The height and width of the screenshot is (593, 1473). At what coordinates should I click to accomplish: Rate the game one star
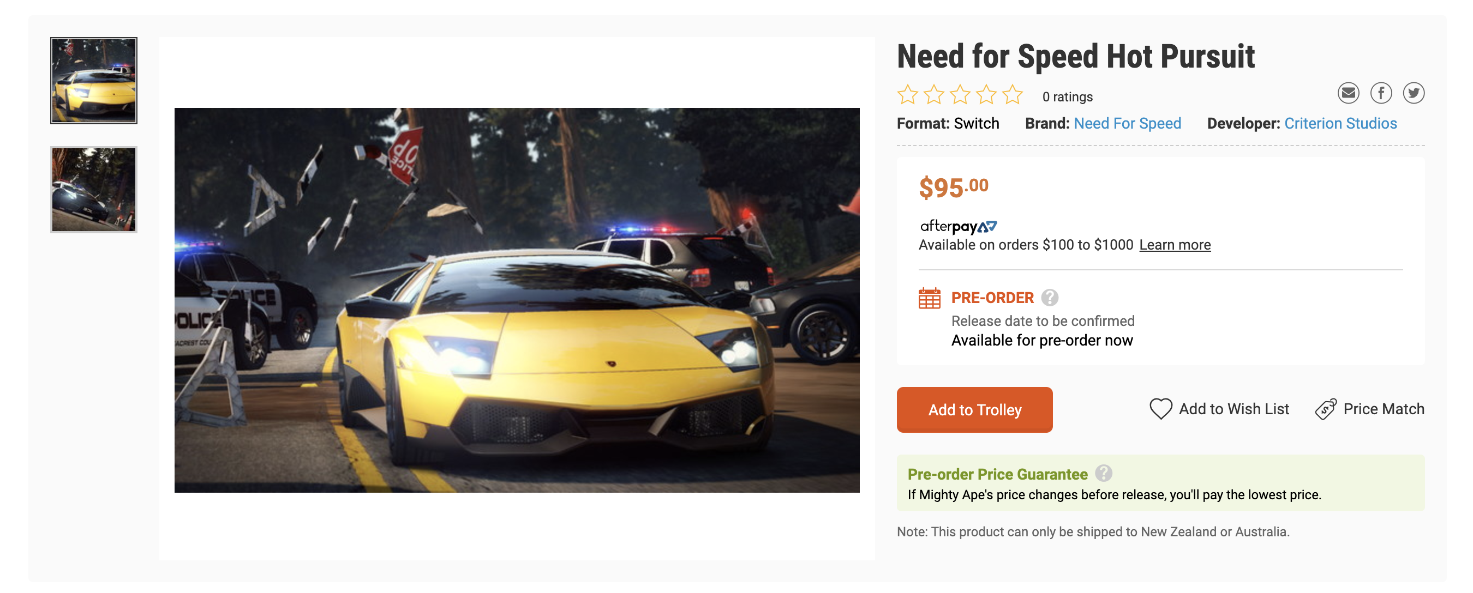click(907, 95)
